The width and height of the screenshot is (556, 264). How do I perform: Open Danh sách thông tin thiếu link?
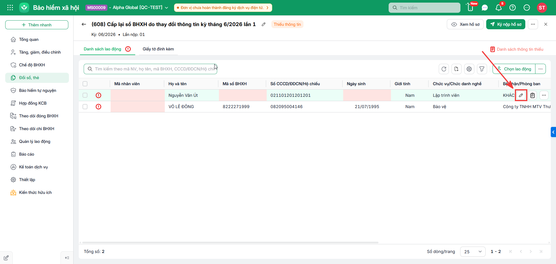click(x=517, y=49)
